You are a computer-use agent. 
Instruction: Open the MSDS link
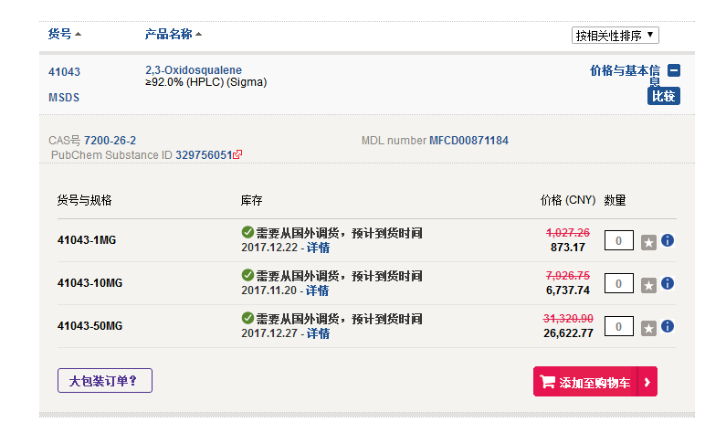(64, 97)
